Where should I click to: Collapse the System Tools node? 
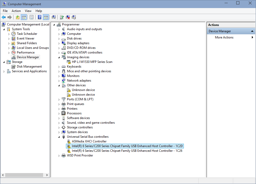point(4,29)
